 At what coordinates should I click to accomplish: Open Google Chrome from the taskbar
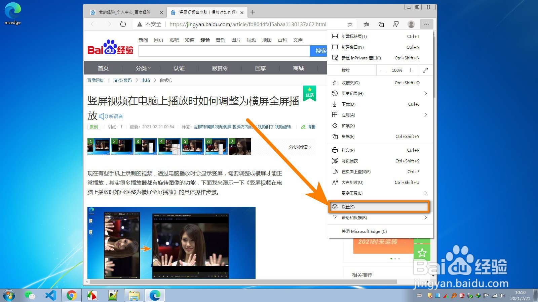[71, 296]
